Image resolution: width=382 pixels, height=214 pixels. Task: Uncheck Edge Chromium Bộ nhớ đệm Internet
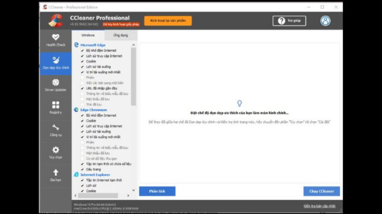[x=82, y=115]
